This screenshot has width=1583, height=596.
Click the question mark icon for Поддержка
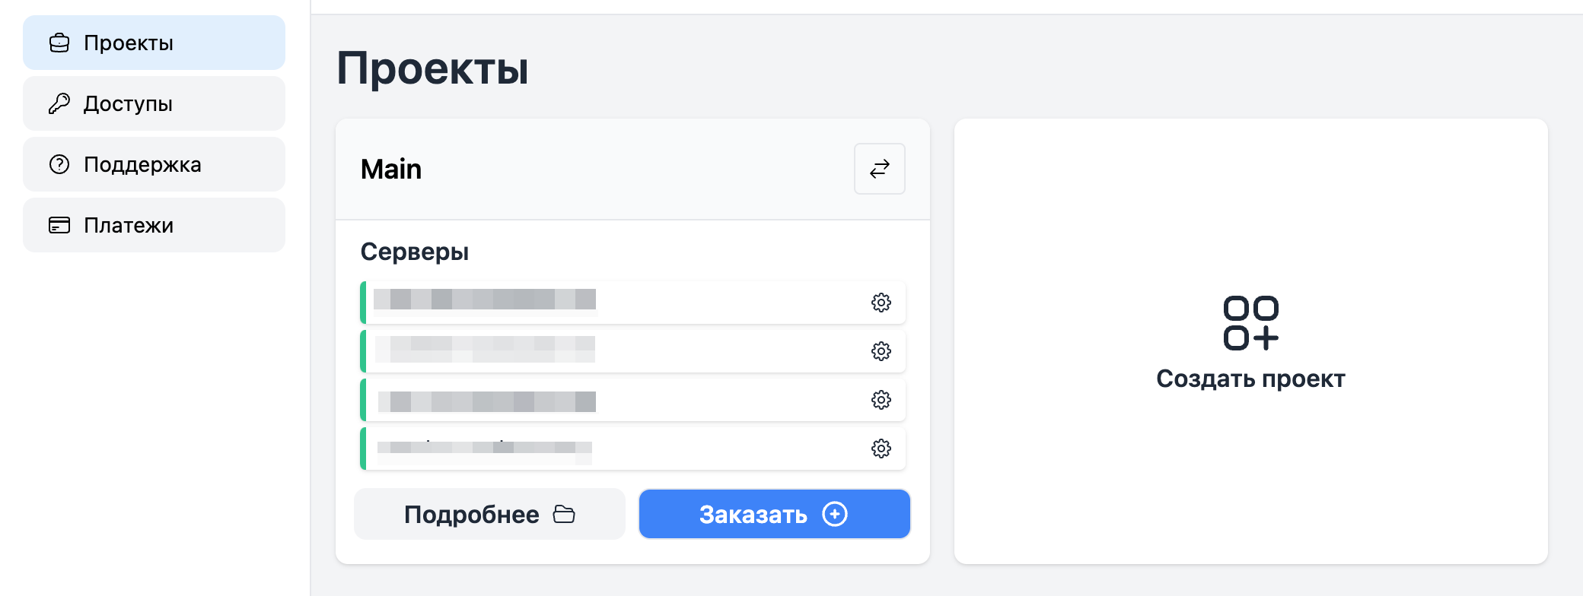(x=59, y=164)
